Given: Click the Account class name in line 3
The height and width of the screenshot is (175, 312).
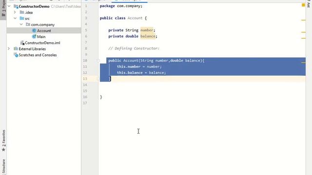Looking at the screenshot, I should (x=135, y=18).
